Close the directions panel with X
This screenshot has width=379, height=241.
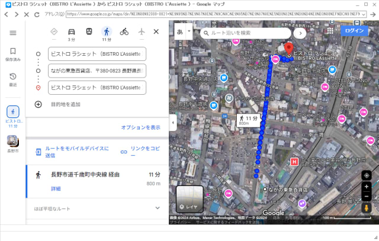(156, 31)
